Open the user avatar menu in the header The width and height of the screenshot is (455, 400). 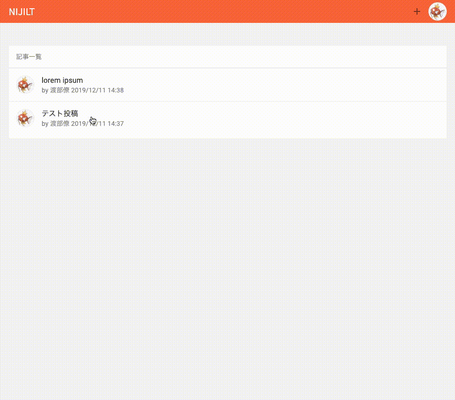(437, 11)
